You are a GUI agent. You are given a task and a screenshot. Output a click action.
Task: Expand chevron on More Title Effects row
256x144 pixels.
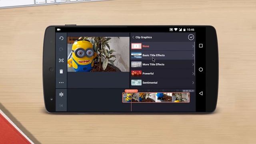(x=193, y=64)
